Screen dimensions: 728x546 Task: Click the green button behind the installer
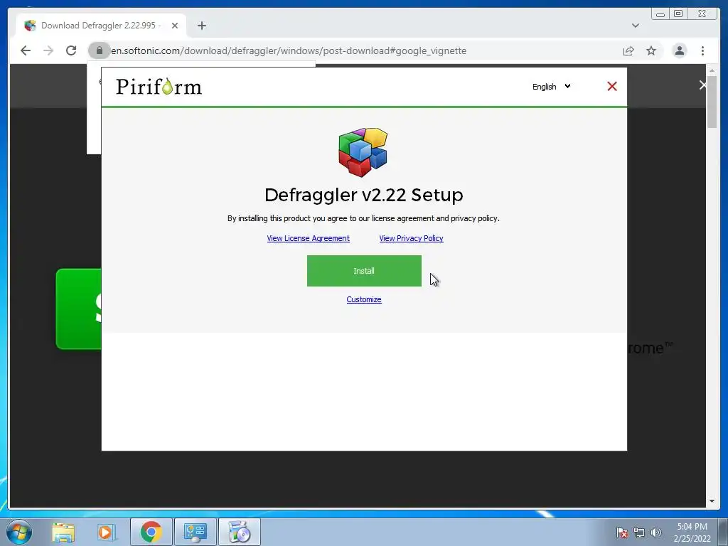point(78,309)
